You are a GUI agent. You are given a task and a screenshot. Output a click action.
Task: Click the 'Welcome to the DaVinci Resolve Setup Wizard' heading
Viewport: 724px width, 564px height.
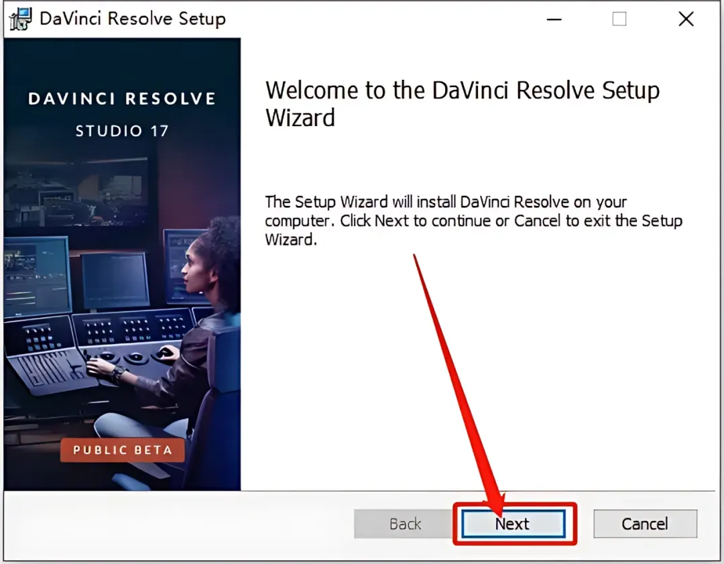[x=462, y=103]
